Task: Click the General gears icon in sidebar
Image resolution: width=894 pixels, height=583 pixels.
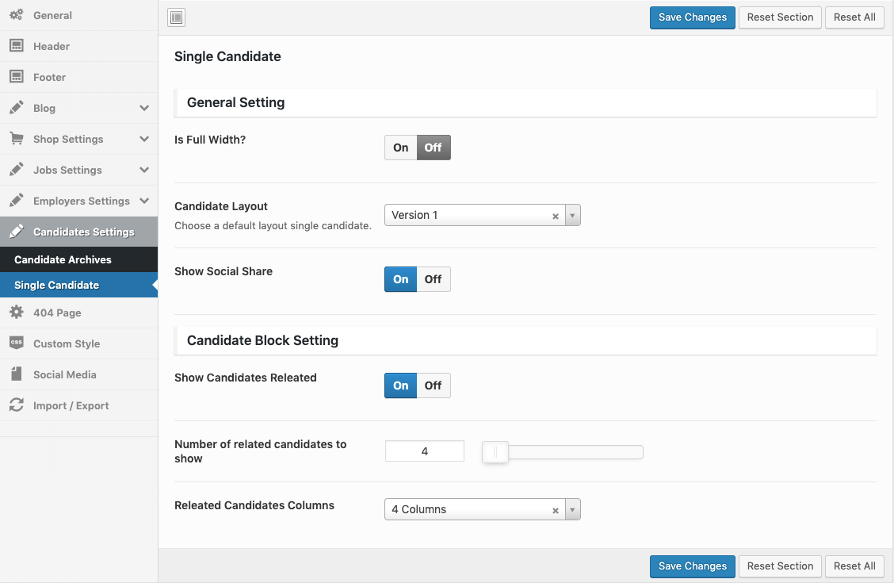Action: point(16,15)
